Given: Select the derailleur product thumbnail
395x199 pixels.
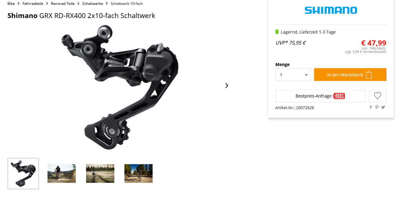Looking at the screenshot, I should (23, 174).
